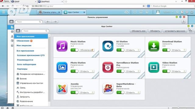This screenshot has height=109, width=195.
Task: Open QTS help question mark icon
Action: [x=182, y=12]
